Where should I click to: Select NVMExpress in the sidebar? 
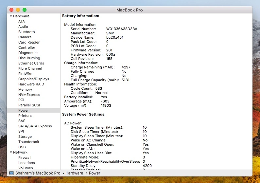point(29,95)
